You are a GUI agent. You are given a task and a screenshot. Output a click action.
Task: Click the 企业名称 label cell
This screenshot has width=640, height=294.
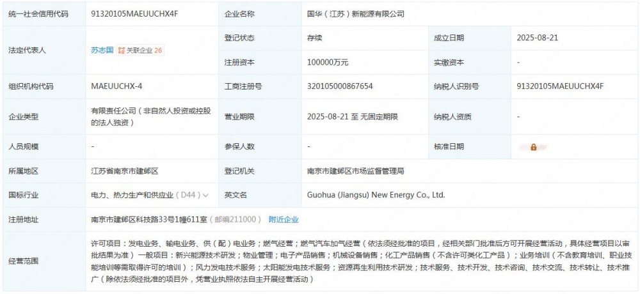click(x=260, y=14)
